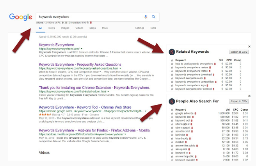Click the Google logo
Image resolution: width=256 pixels, height=166 pixels.
click(x=21, y=17)
